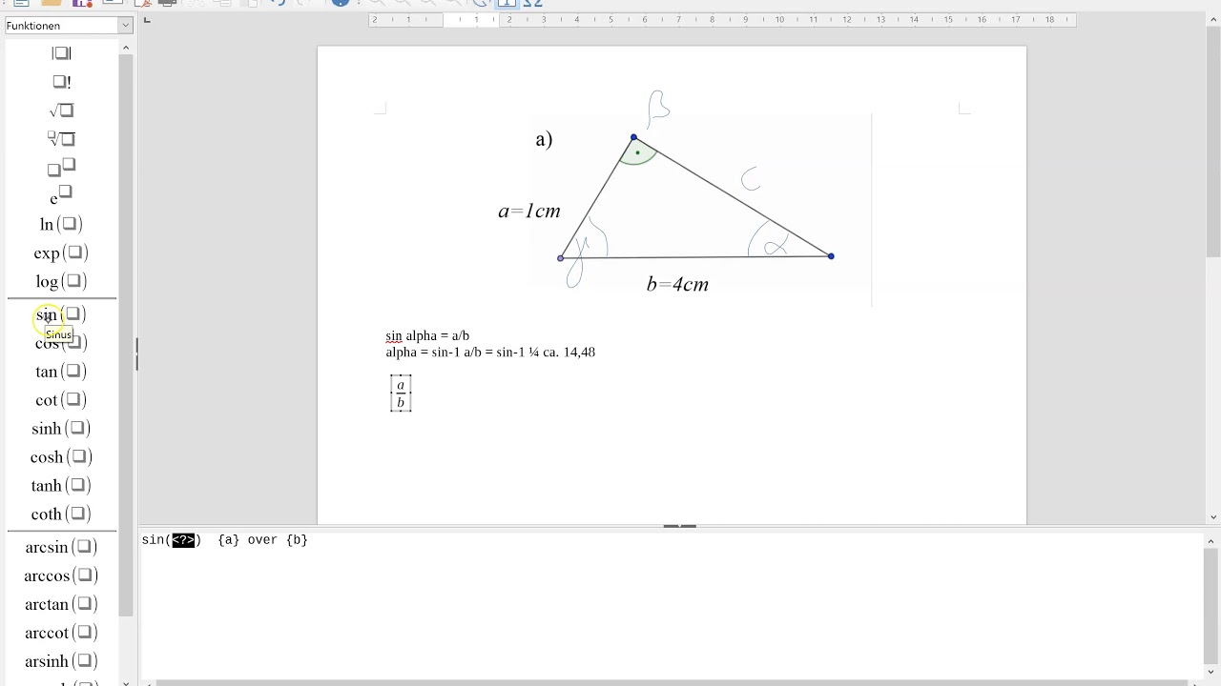Insert the arcsin function element
The height and width of the screenshot is (686, 1221).
(x=61, y=547)
